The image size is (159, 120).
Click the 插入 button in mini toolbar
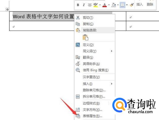point(140,5)
